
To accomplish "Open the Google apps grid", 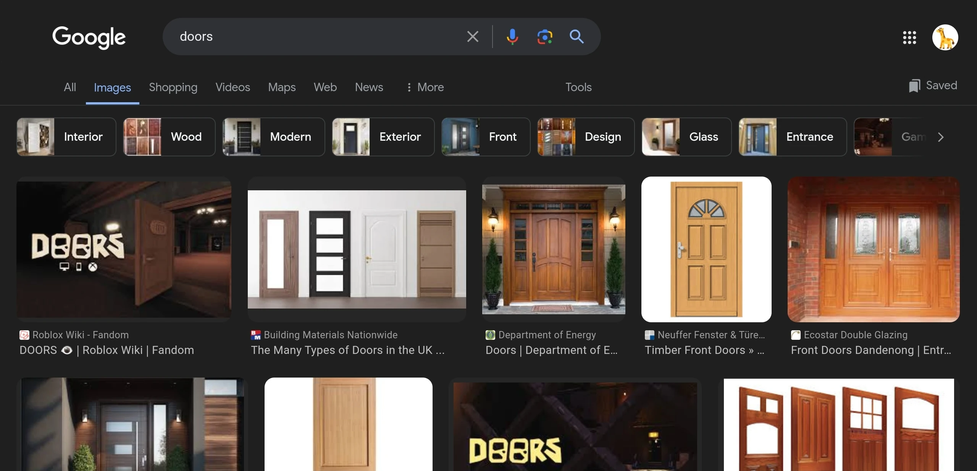I will click(x=909, y=38).
